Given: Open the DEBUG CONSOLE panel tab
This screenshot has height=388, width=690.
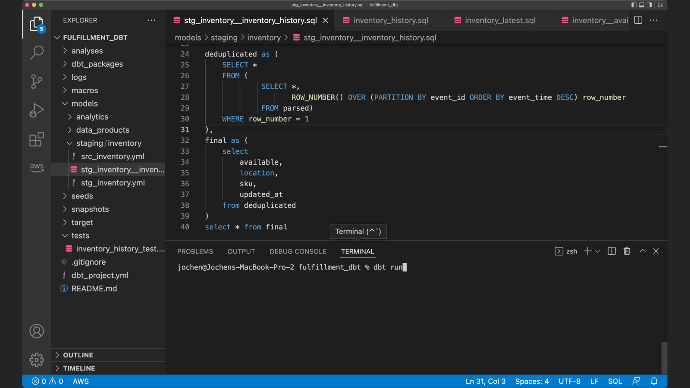Looking at the screenshot, I should pos(298,251).
